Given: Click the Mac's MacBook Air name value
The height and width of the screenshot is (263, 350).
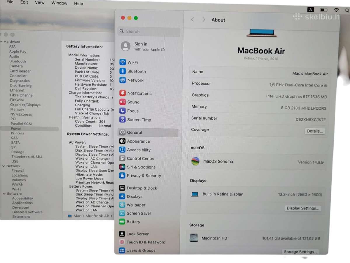Looking at the screenshot, I should coord(310,74).
